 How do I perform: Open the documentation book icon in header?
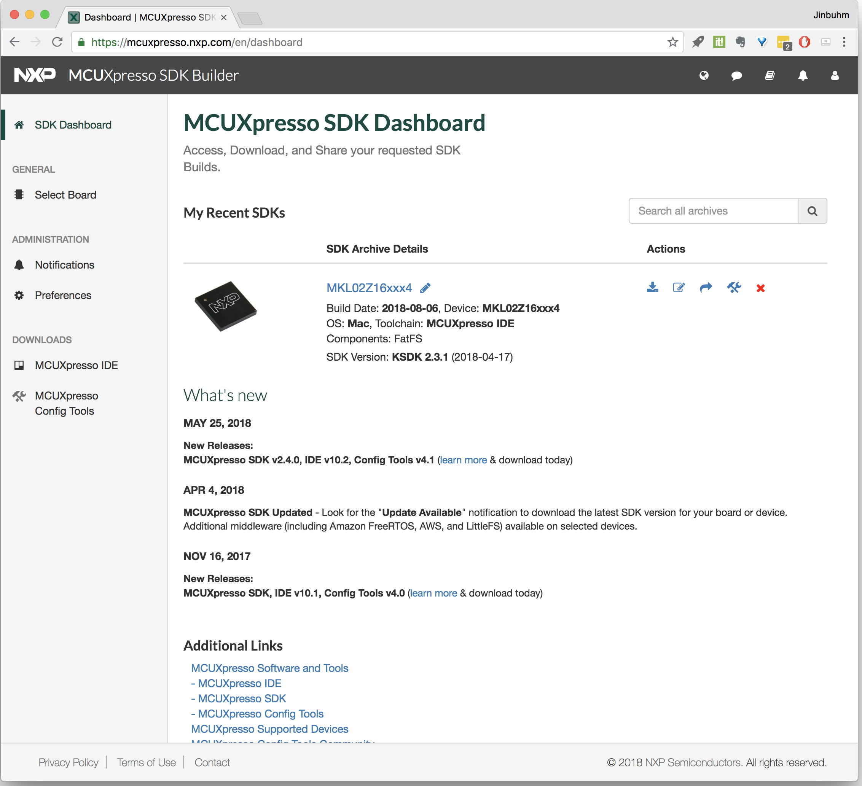770,76
